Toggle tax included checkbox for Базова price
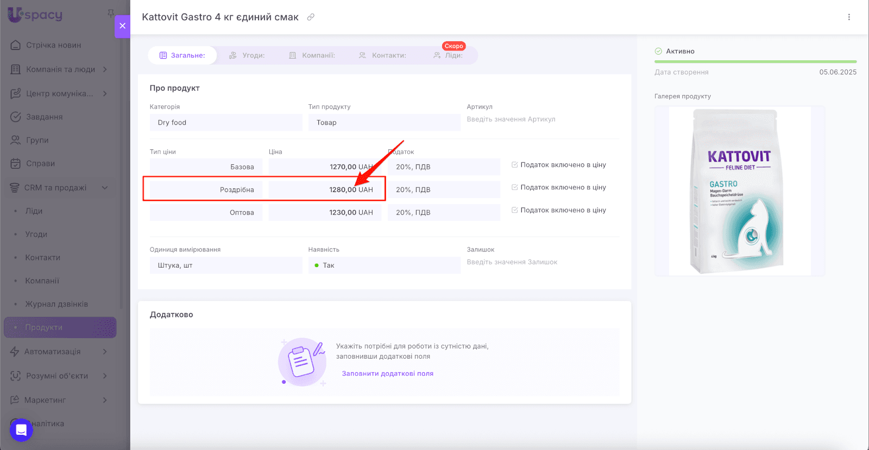The height and width of the screenshot is (450, 869). click(x=514, y=164)
